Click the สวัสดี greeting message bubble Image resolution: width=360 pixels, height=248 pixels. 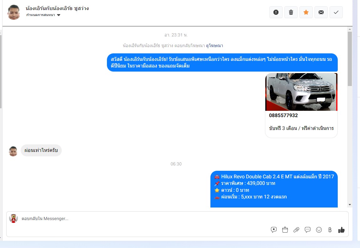click(222, 62)
